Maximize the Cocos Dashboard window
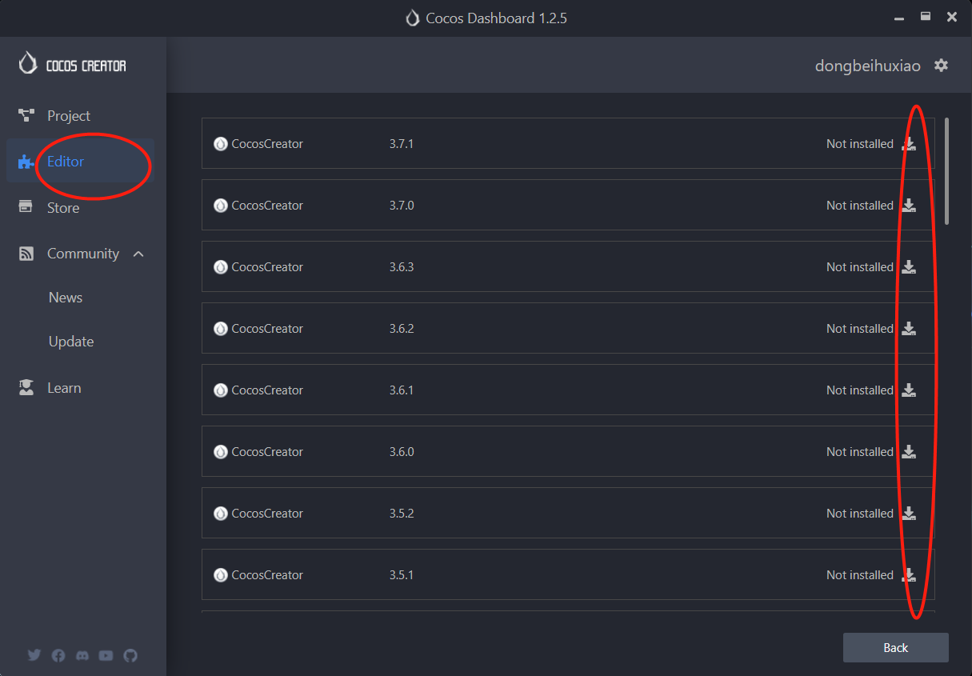The height and width of the screenshot is (676, 972). 926,16
